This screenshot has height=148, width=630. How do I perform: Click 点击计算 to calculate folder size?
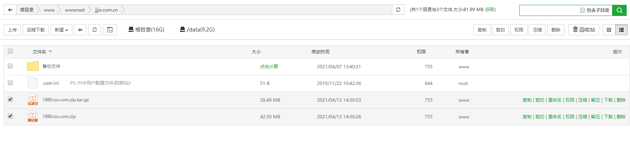[269, 67]
